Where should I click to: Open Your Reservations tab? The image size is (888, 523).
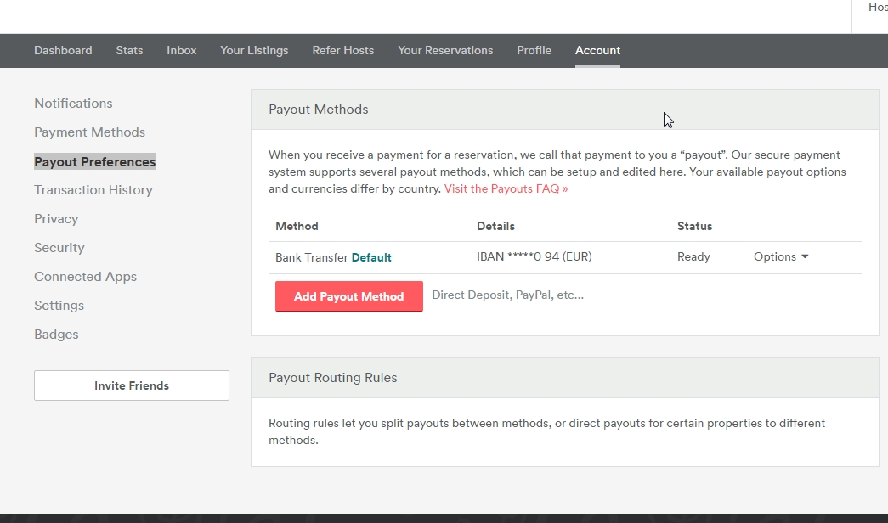tap(445, 51)
